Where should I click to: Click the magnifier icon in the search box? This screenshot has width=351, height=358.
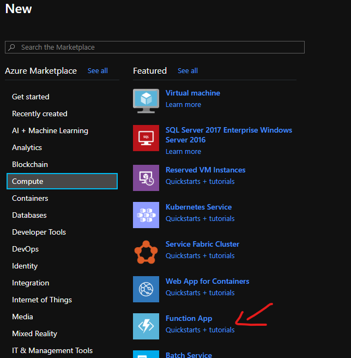coord(13,47)
